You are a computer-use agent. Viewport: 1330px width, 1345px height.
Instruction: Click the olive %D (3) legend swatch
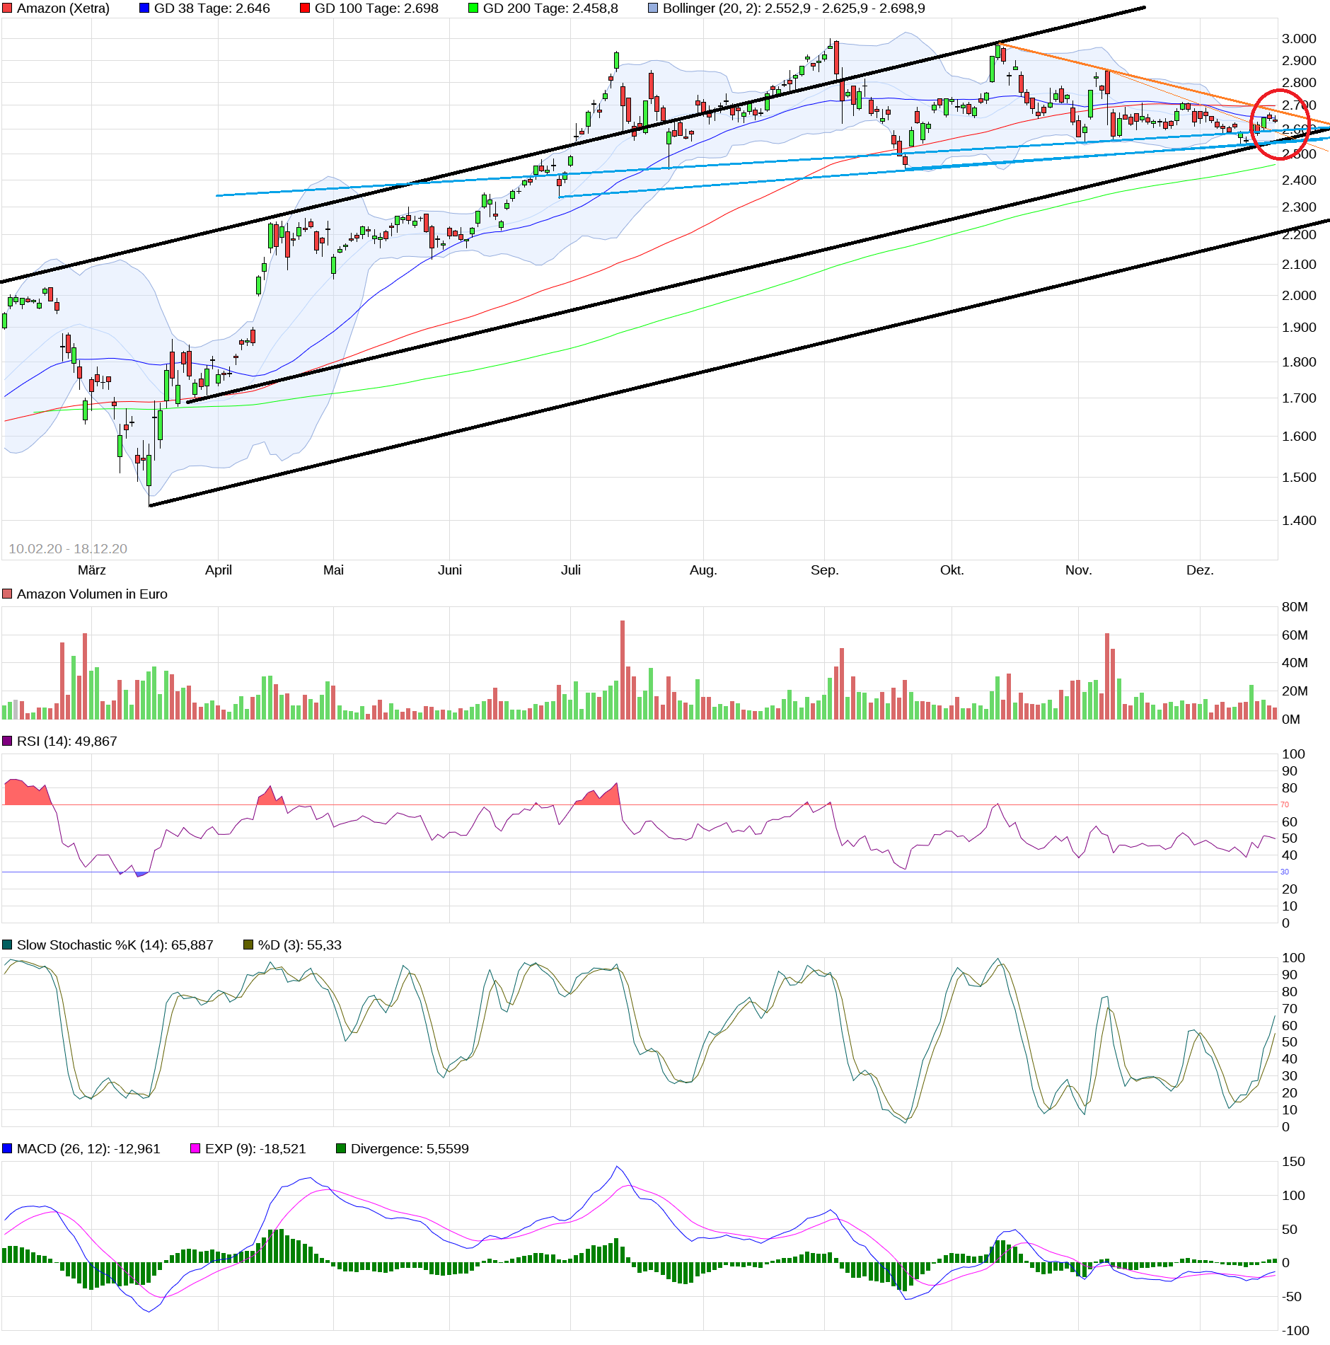[248, 945]
